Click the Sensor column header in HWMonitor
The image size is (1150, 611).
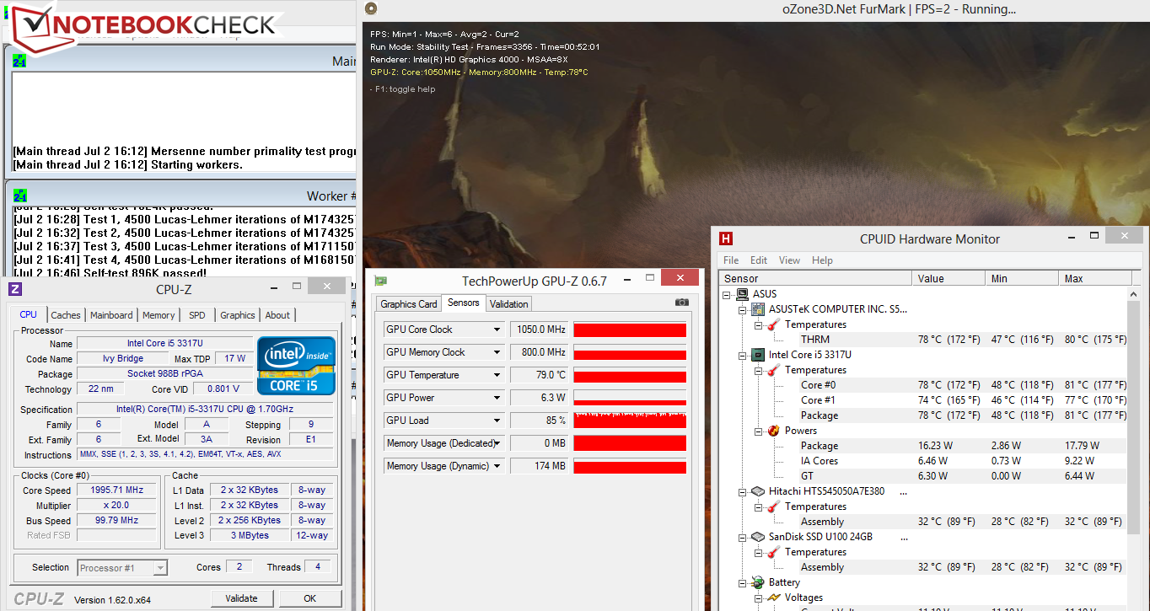pyautogui.click(x=815, y=278)
